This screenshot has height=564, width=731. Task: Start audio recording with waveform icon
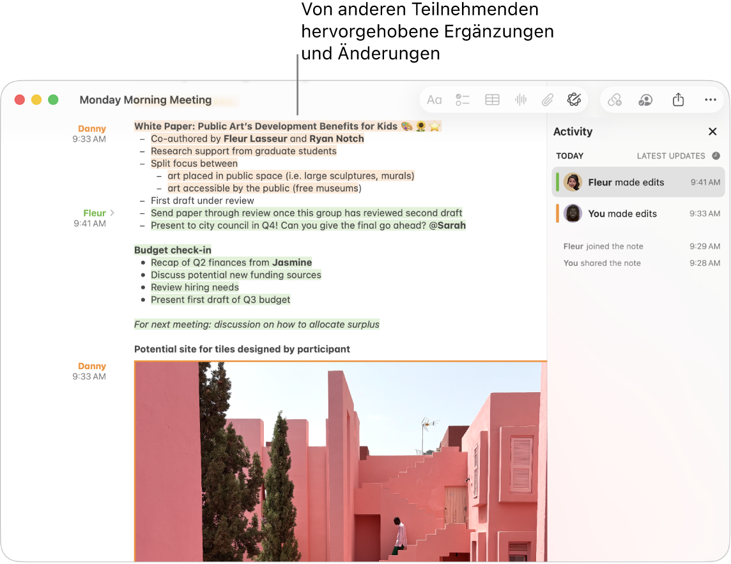click(x=521, y=100)
